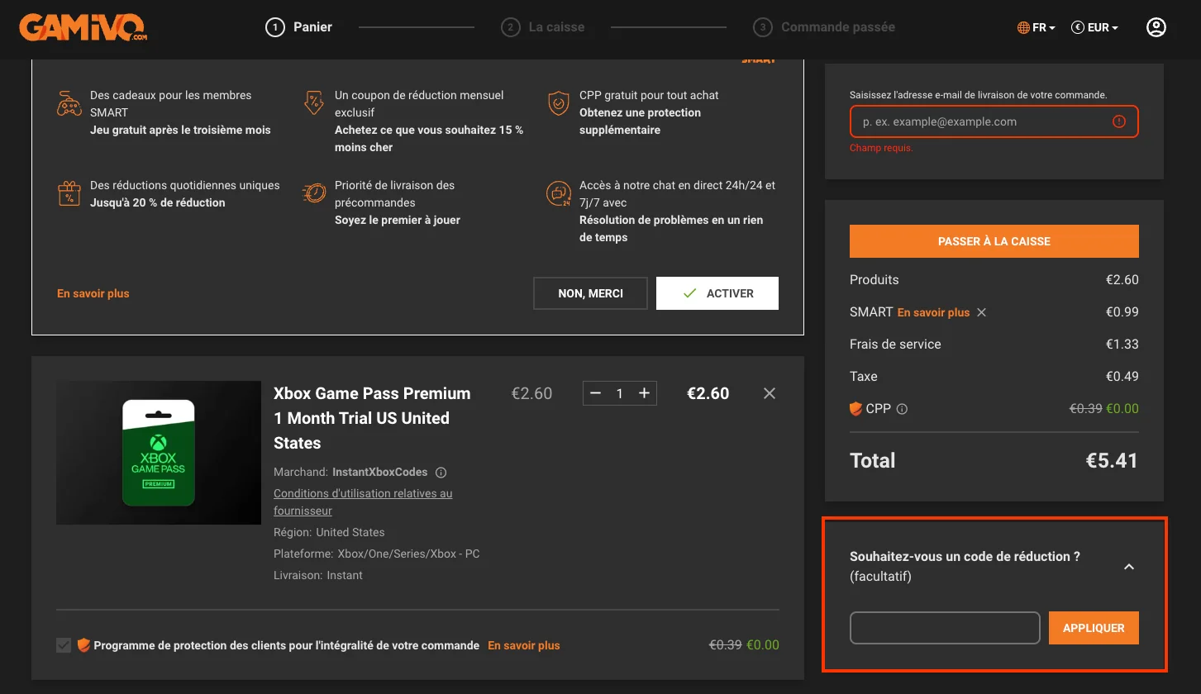Increase the product quantity with plus
Screen dimensions: 1201x694
pos(644,393)
